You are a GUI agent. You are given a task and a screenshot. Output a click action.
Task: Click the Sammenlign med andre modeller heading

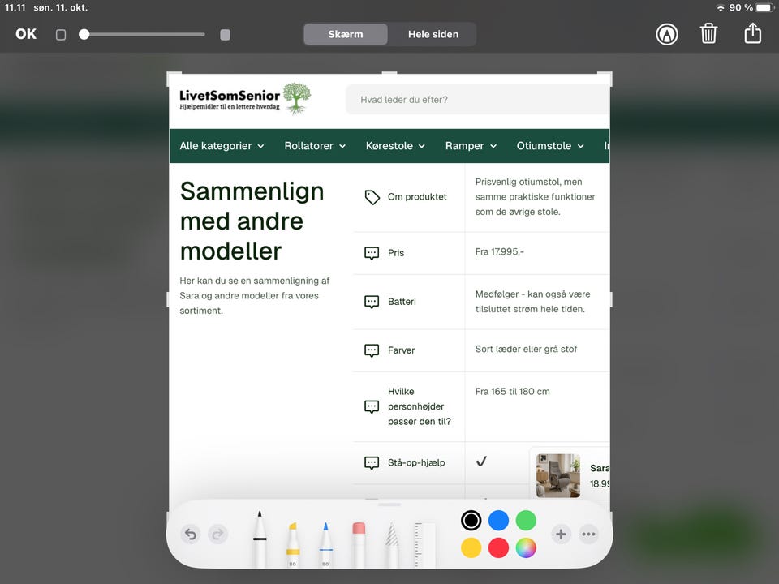point(252,221)
